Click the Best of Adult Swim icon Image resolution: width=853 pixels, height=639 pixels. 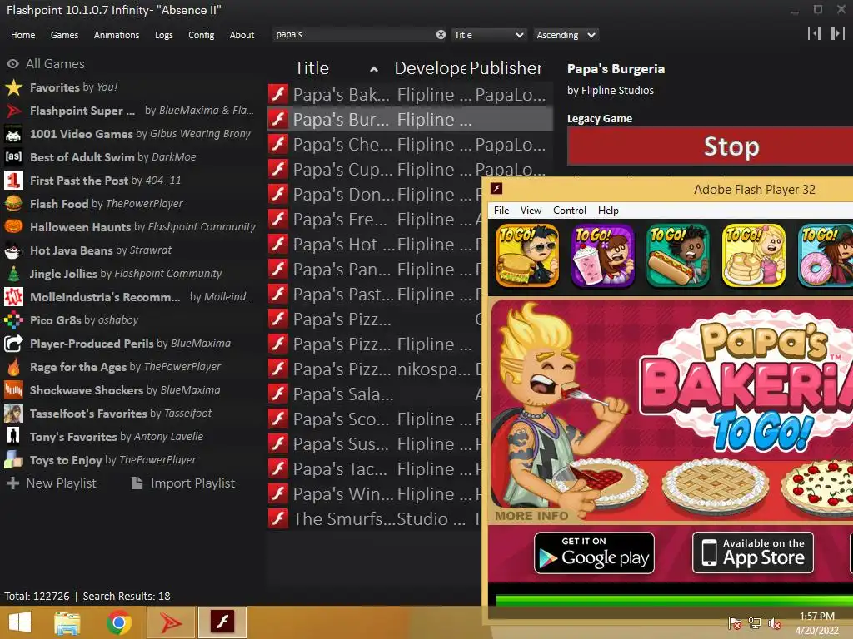pyautogui.click(x=13, y=157)
